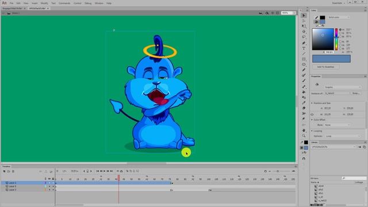Open the Window menu
This screenshot has width=368, height=207.
click(99, 3)
